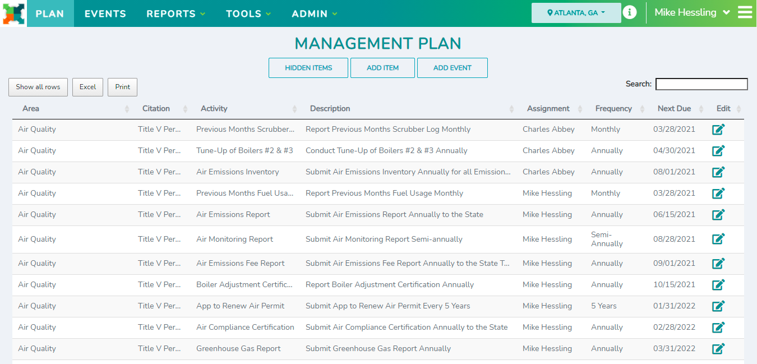Screen dimensions: 757x364
Task: Open the TOOLS menu
Action: point(248,13)
